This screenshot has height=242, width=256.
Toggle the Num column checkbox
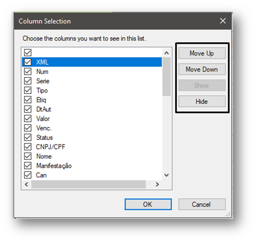(x=28, y=72)
